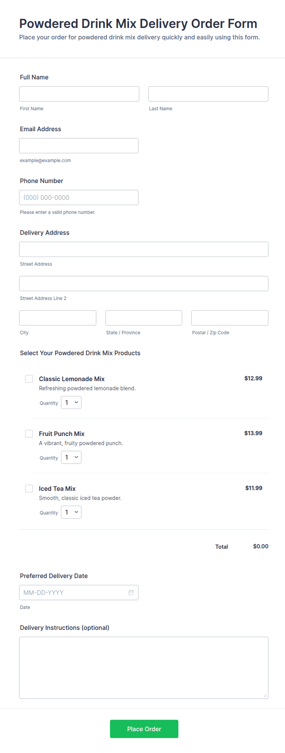This screenshot has width=285, height=753.
Task: Focus the First Name field
Action: click(x=79, y=94)
